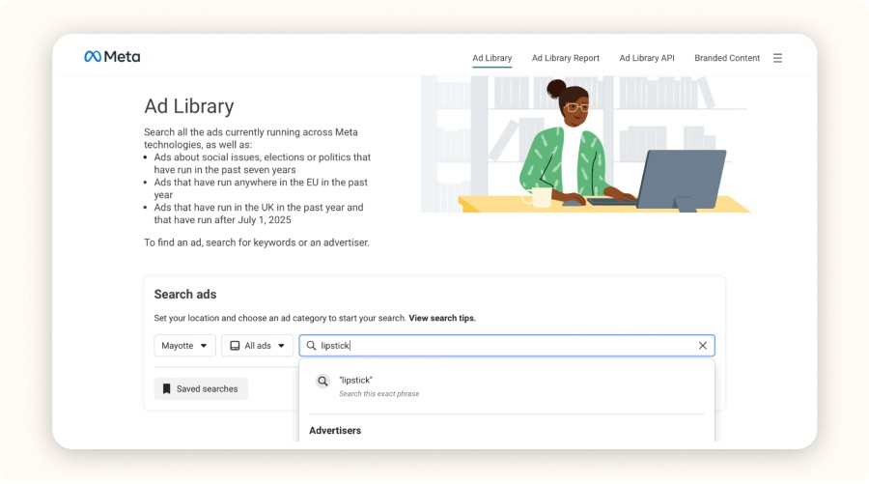
Task: Click the Meta logo
Action: click(x=112, y=57)
